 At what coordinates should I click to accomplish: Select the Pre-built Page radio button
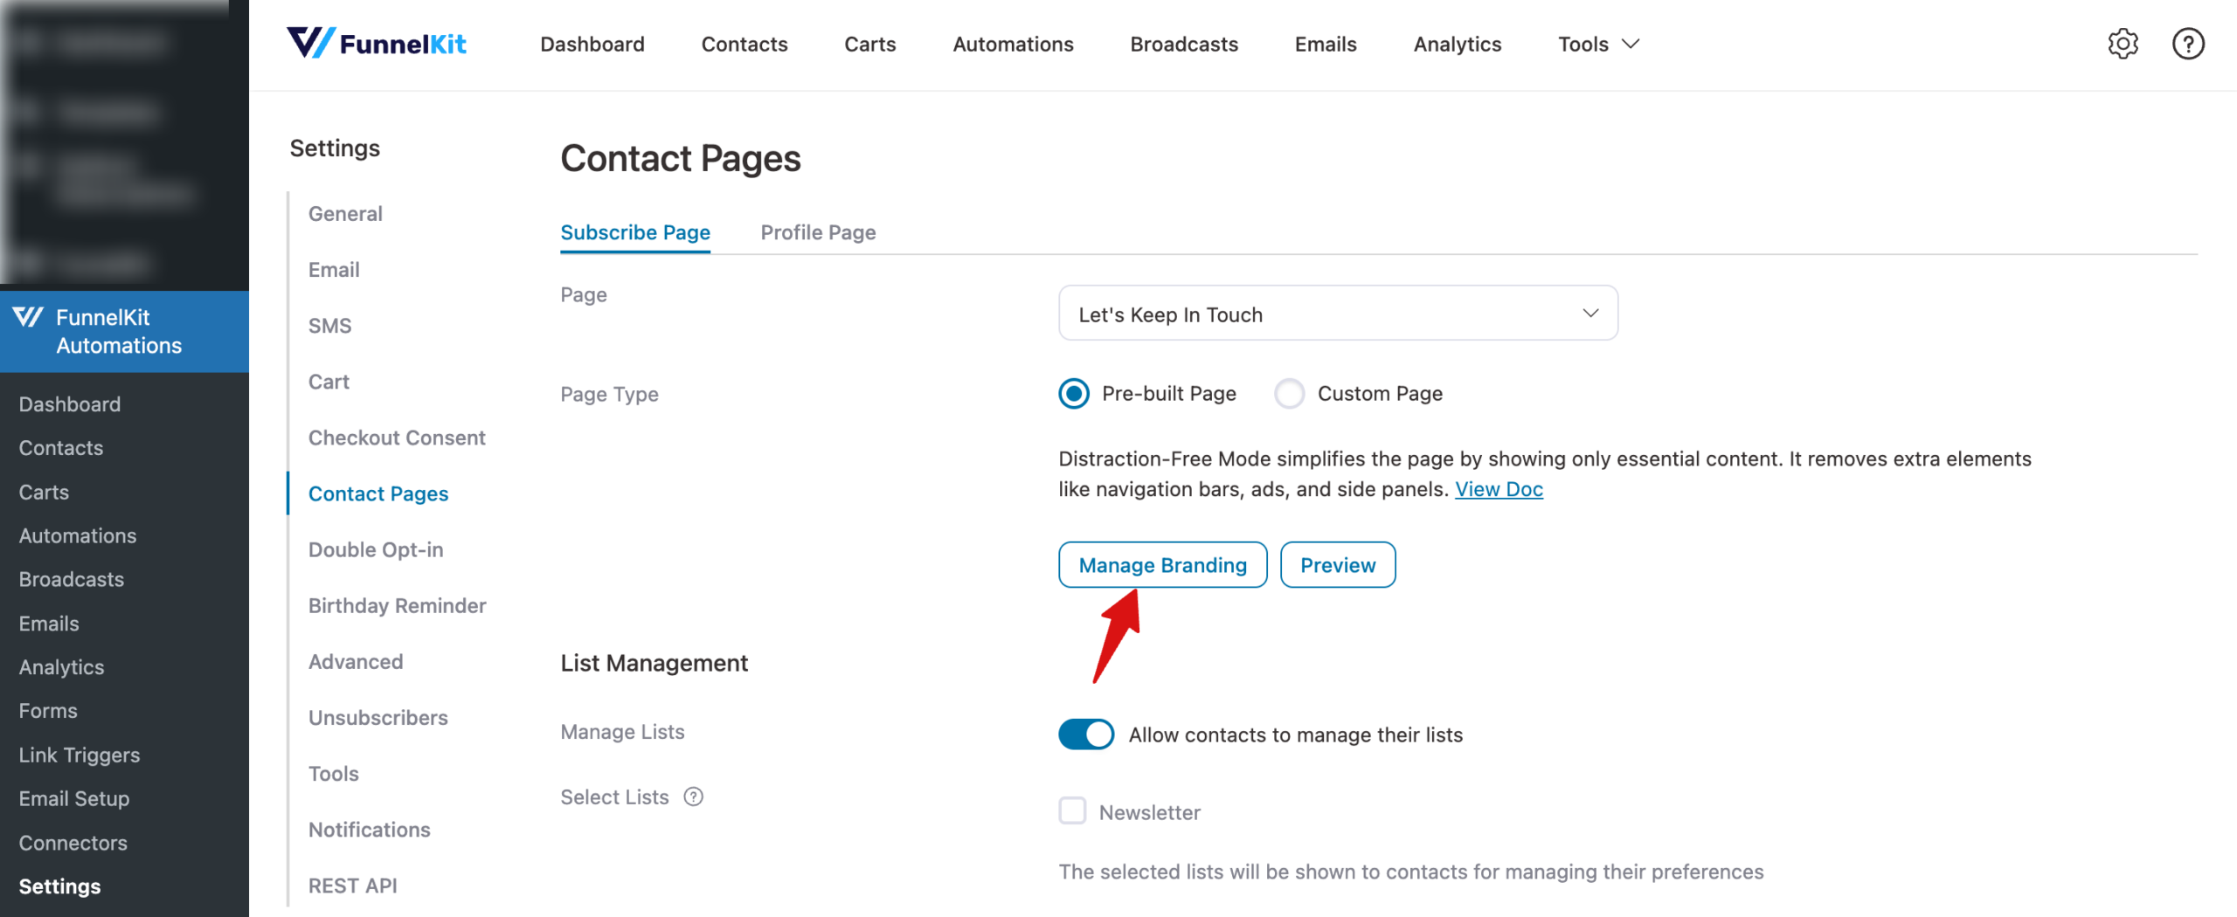point(1074,394)
